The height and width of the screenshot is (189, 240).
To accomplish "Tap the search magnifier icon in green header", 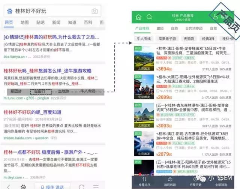I will pyautogui.click(x=149, y=17).
